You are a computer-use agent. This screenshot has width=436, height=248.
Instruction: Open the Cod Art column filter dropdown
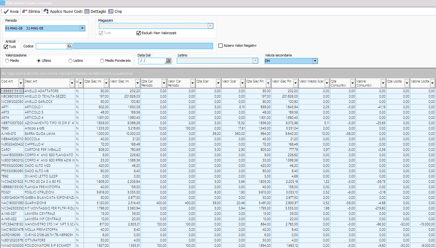tap(21, 83)
